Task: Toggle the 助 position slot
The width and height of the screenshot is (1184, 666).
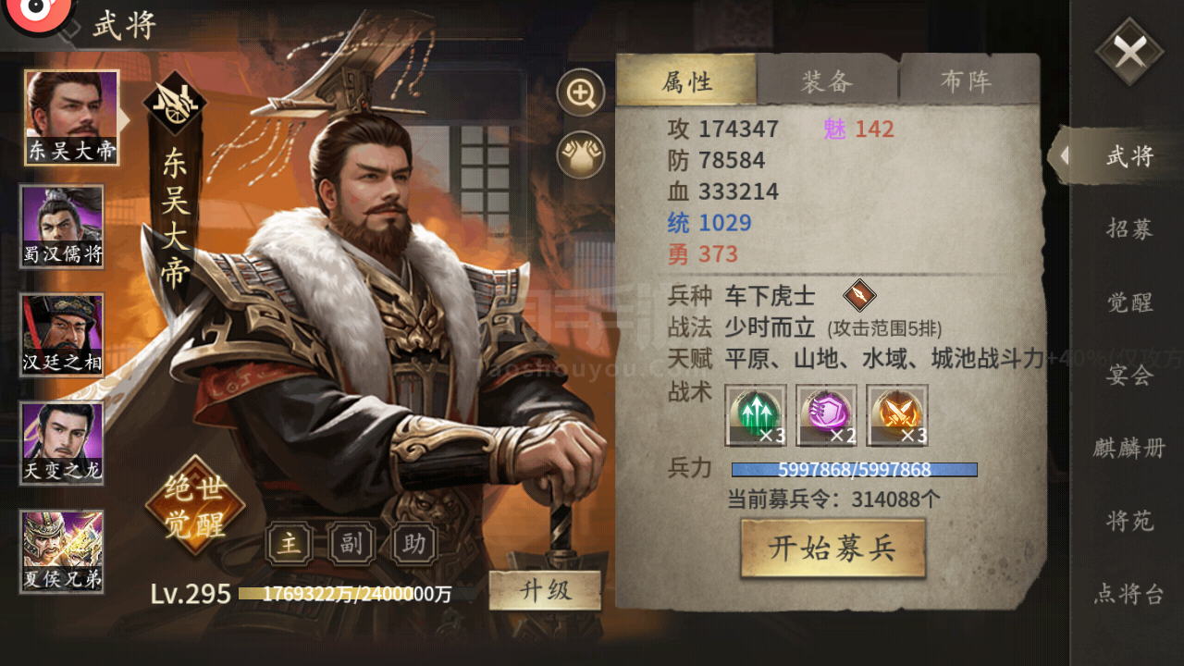Action: [413, 543]
